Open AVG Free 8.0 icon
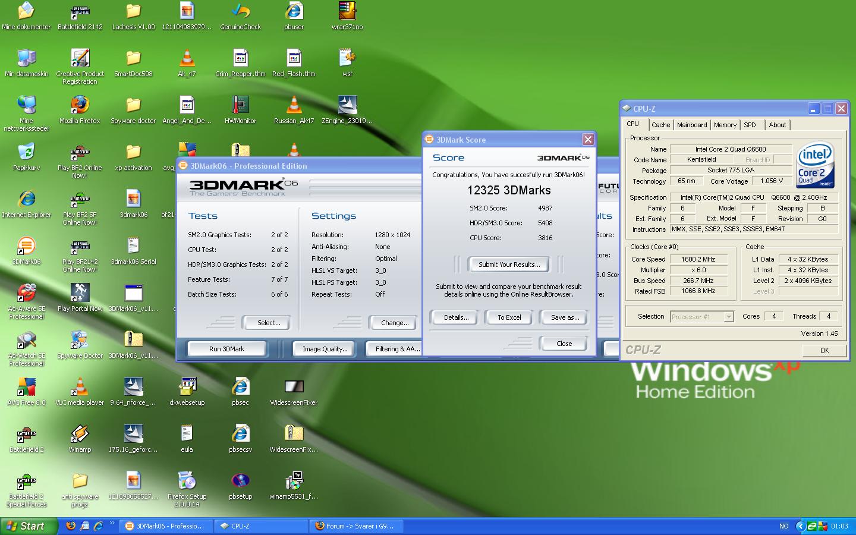 [26, 391]
